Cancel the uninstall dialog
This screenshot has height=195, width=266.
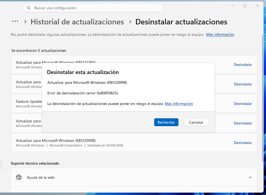[196, 122]
